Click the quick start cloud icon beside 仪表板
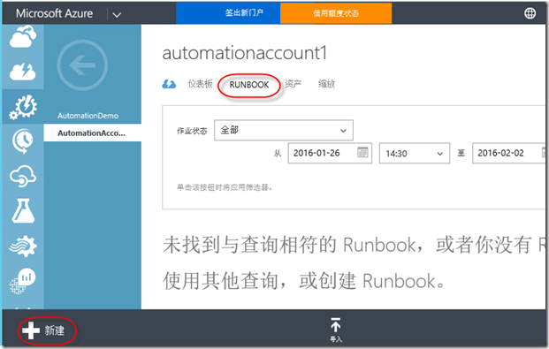This screenshot has height=349, width=549. click(x=169, y=84)
